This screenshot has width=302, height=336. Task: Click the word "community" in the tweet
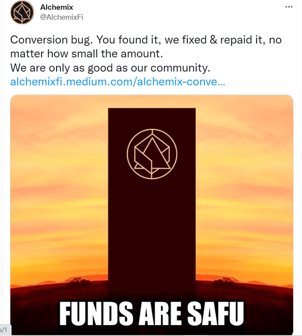(x=178, y=68)
